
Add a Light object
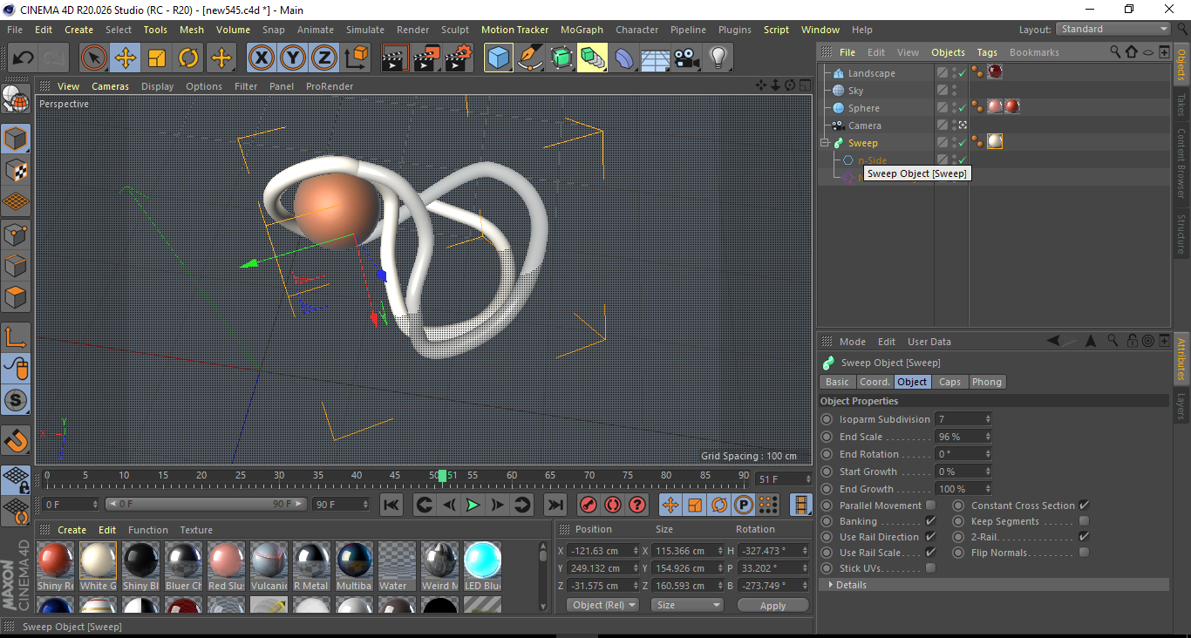(718, 58)
